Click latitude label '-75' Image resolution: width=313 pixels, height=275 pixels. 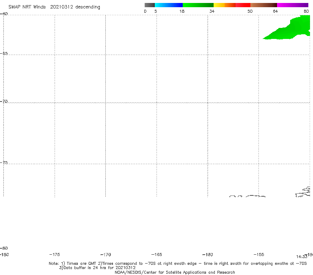(x=4, y=162)
